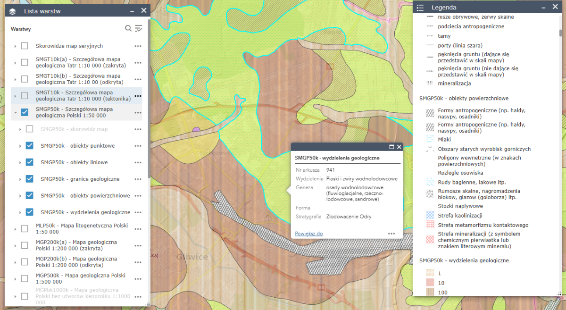Open options menu for SMGP50k obiekty punktowe
This screenshot has height=310, width=566.
point(138,146)
